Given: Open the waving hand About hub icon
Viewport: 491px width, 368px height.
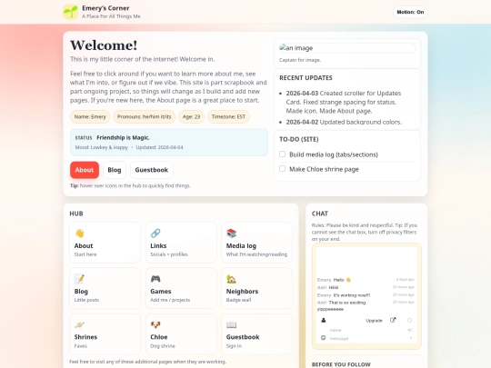Looking at the screenshot, I should 79,234.
